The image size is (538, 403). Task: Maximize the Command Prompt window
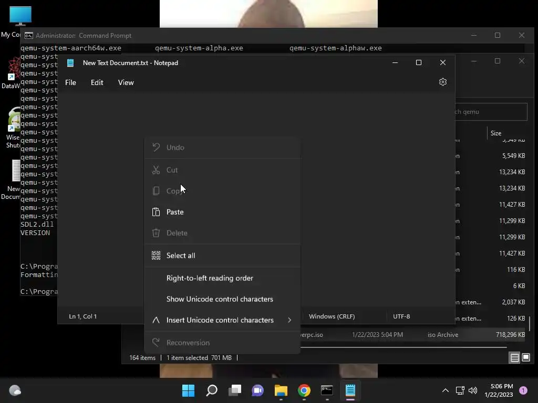pyautogui.click(x=498, y=35)
